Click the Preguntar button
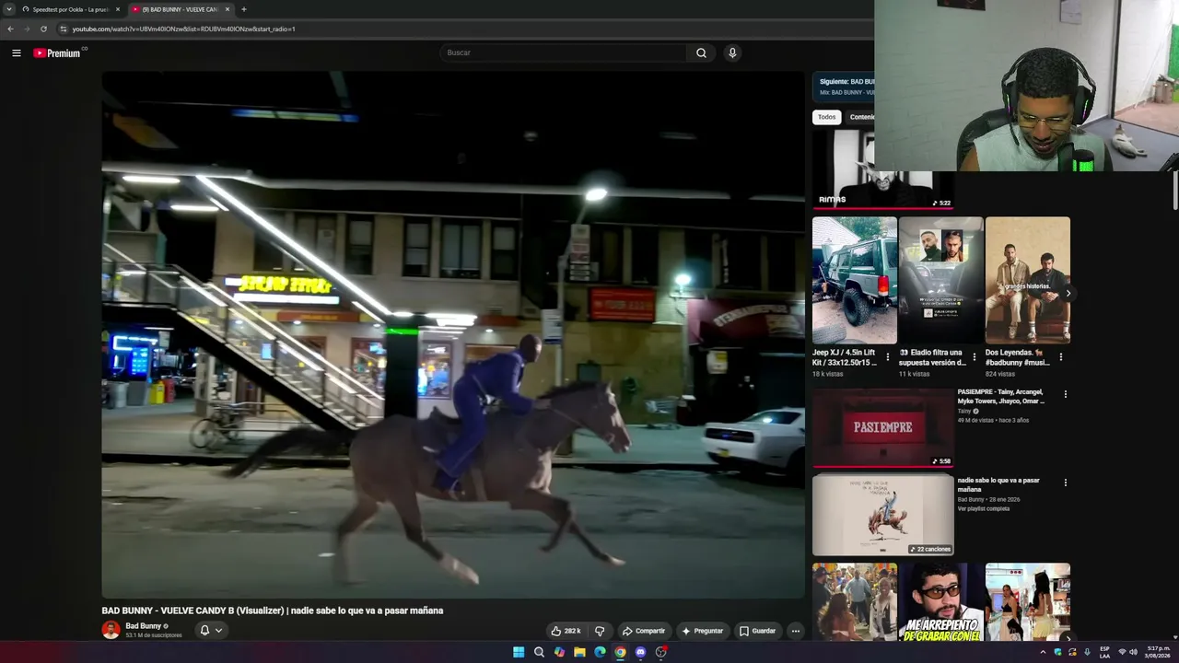This screenshot has height=663, width=1179. point(702,631)
